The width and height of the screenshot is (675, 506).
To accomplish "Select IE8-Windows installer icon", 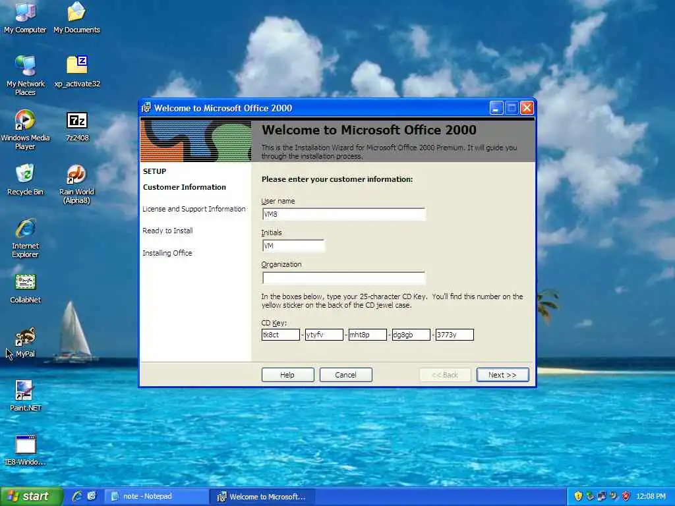I will tap(26, 450).
